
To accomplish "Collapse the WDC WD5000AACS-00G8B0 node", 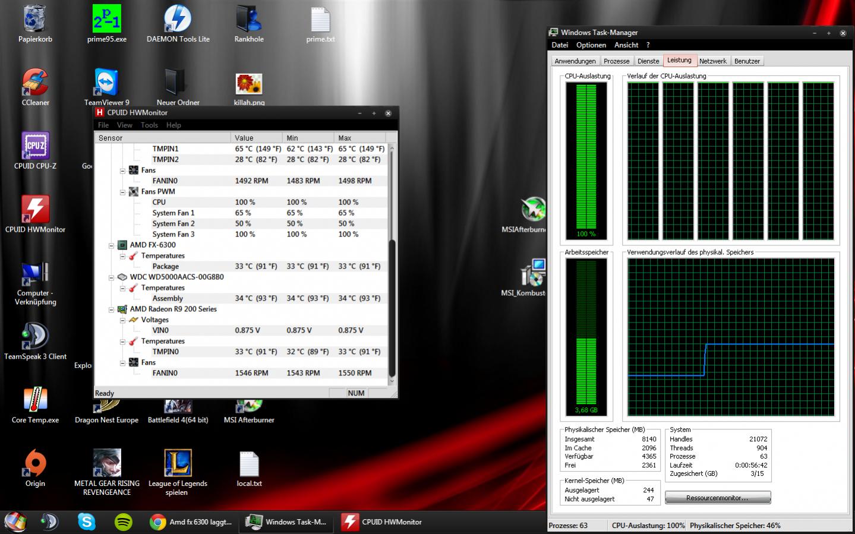I will point(111,277).
